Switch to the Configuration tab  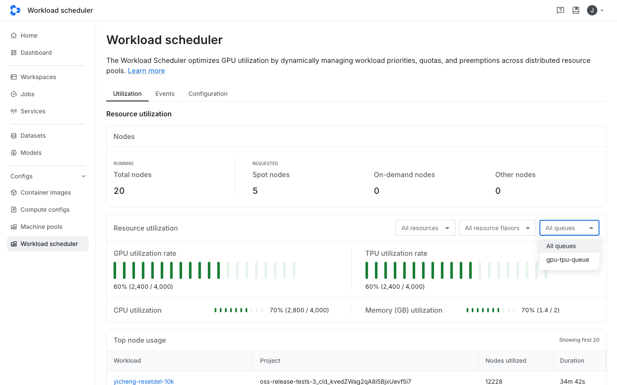tap(208, 94)
